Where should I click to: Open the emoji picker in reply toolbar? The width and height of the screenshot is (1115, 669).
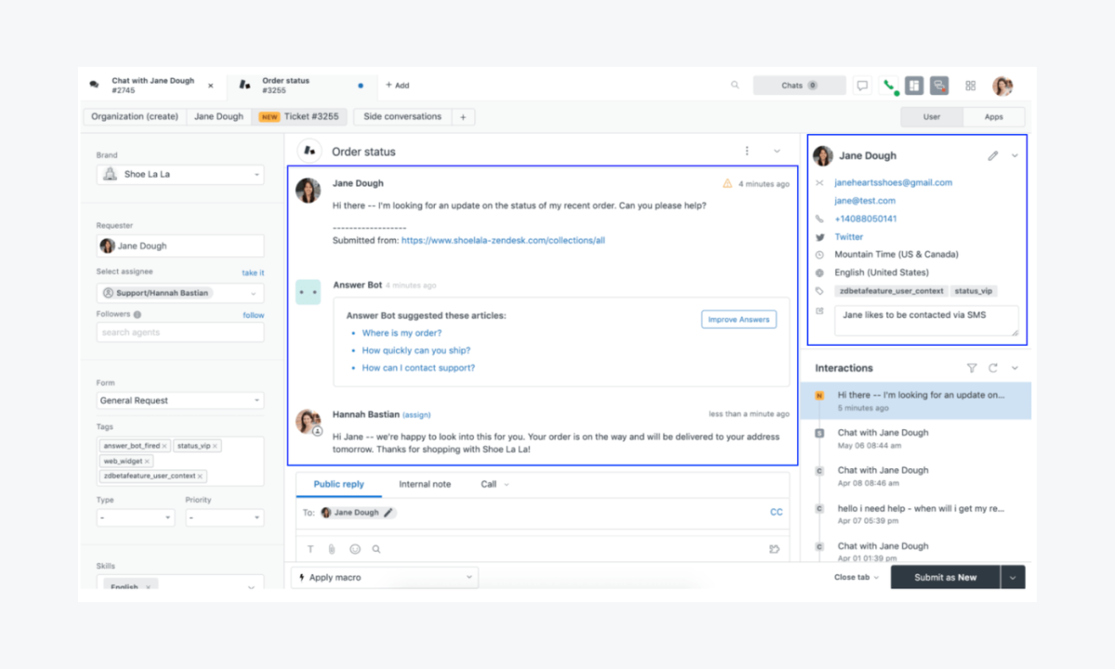point(355,549)
